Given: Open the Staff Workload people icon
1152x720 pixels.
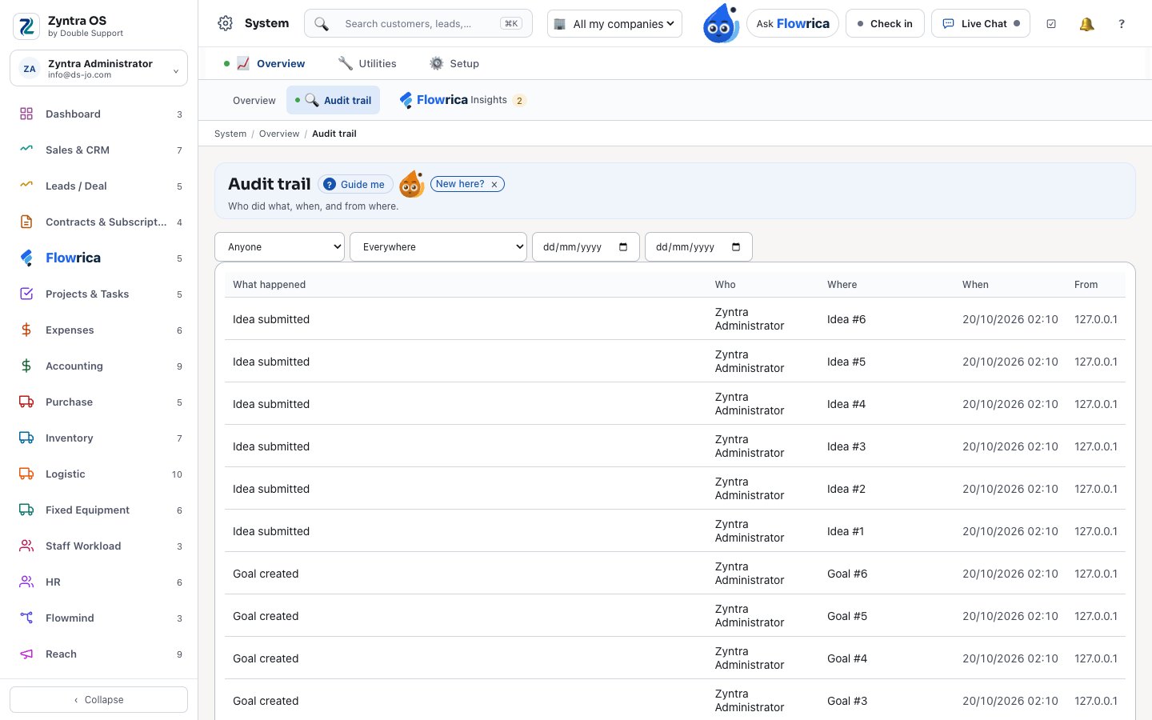Looking at the screenshot, I should click(26, 546).
